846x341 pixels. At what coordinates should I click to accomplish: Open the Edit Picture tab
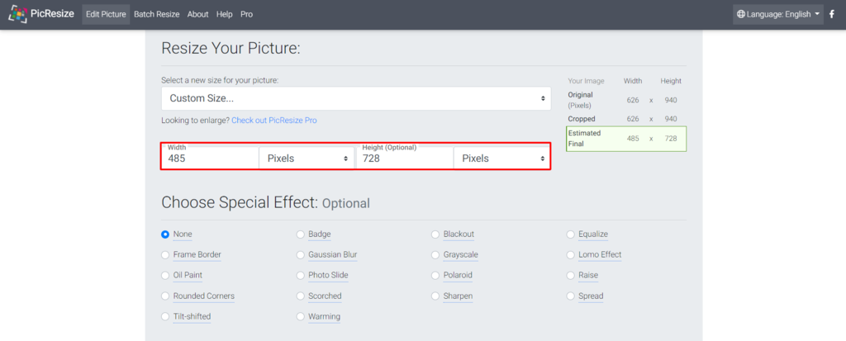coord(106,14)
